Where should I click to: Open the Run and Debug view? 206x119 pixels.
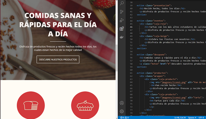pyautogui.click(x=122, y=20)
